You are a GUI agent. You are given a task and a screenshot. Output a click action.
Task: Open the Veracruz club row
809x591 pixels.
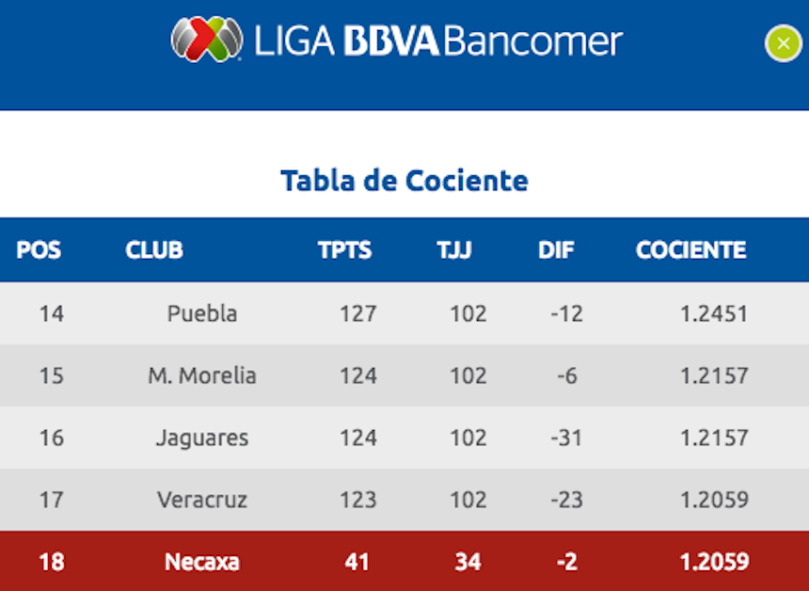(202, 500)
